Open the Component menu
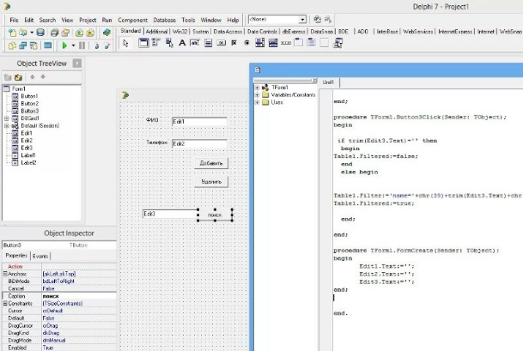The width and height of the screenshot is (523, 351). 132,20
